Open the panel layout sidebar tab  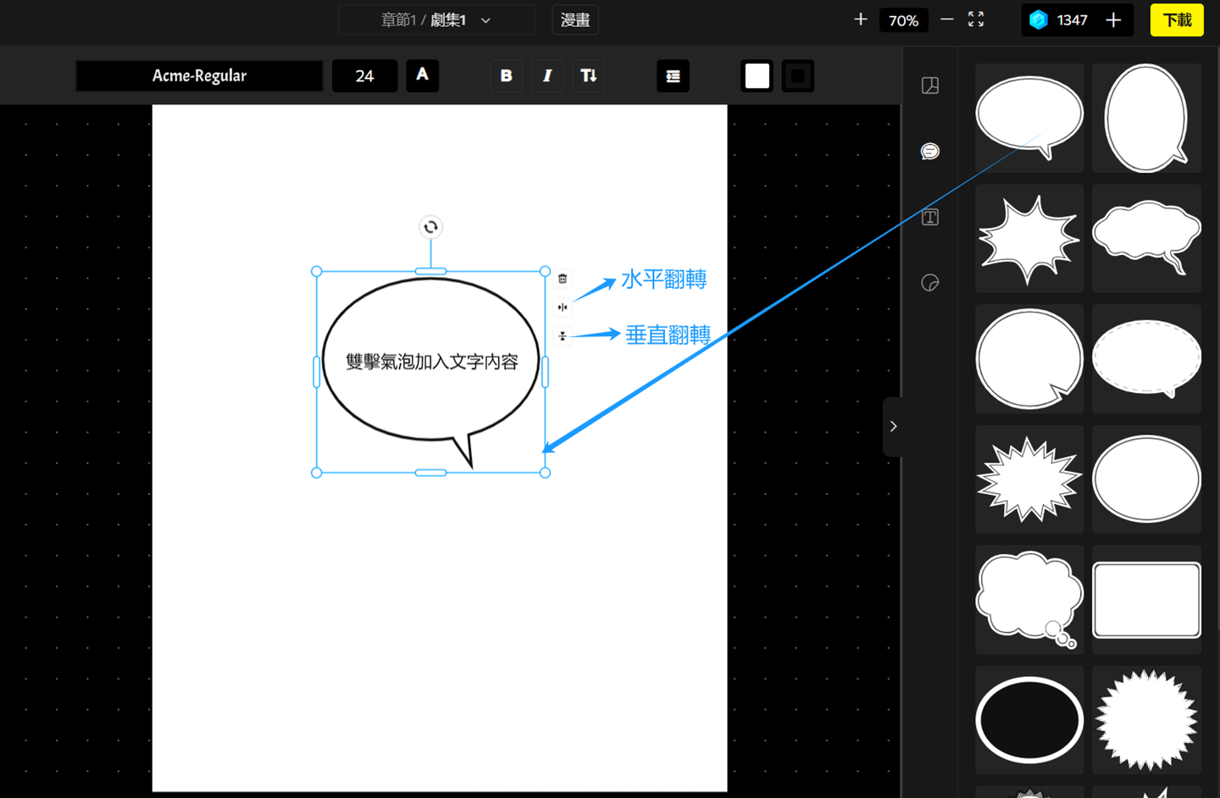click(930, 86)
